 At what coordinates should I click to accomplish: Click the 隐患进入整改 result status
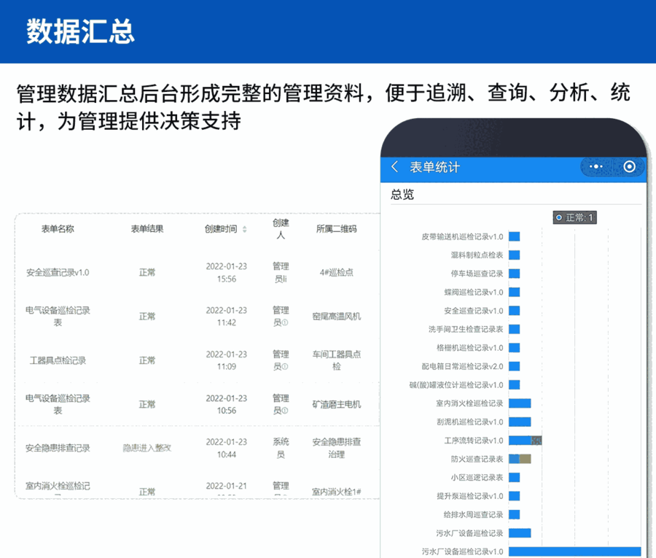coord(147,448)
